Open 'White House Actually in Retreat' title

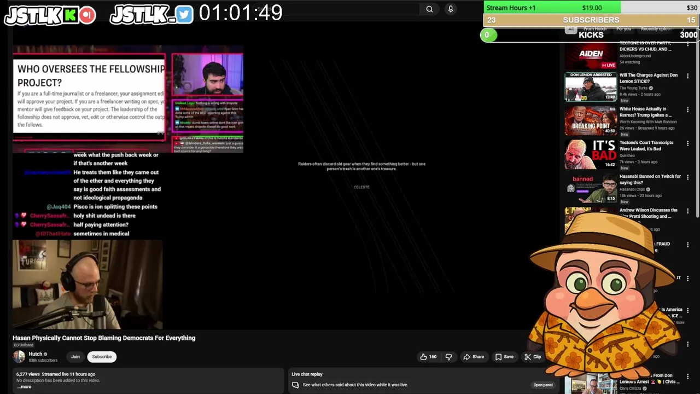click(x=645, y=112)
